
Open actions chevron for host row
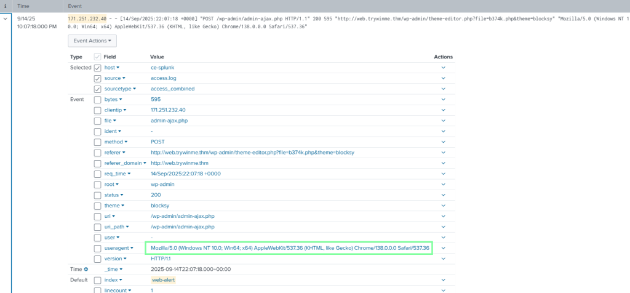click(443, 68)
